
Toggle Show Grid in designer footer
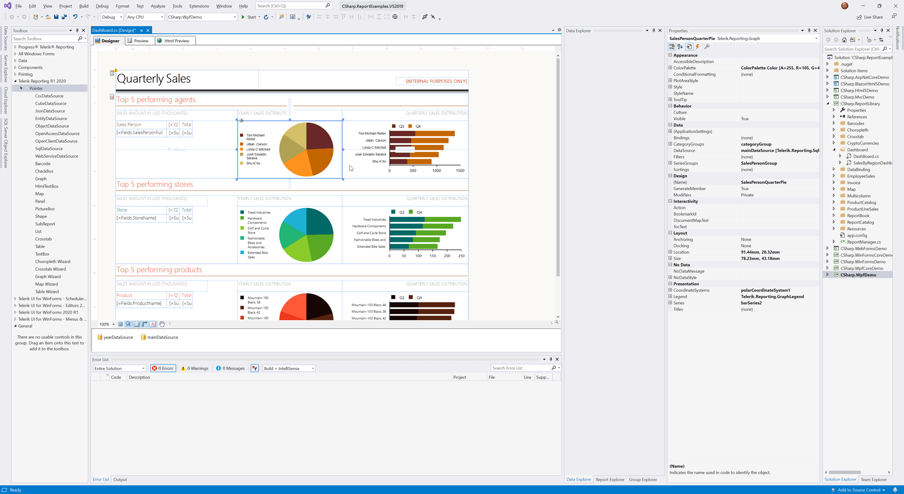pos(121,324)
